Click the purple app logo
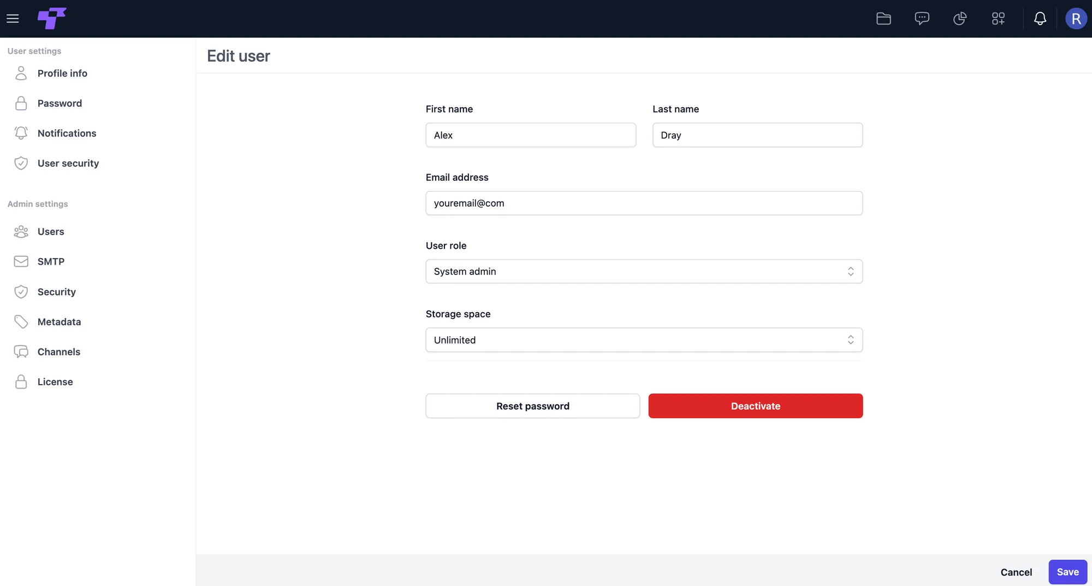 [x=52, y=19]
